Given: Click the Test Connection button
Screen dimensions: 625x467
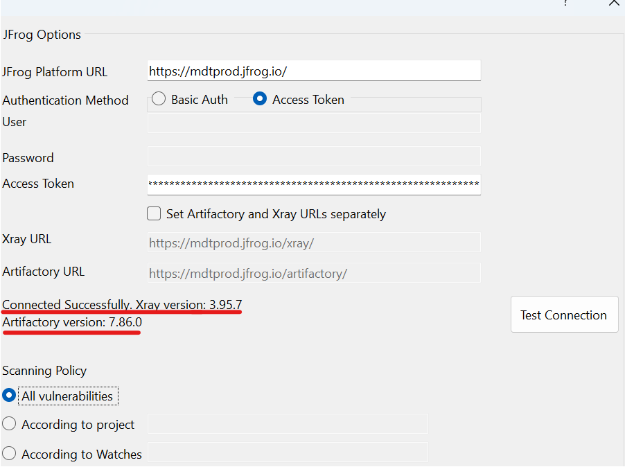Looking at the screenshot, I should [x=565, y=315].
